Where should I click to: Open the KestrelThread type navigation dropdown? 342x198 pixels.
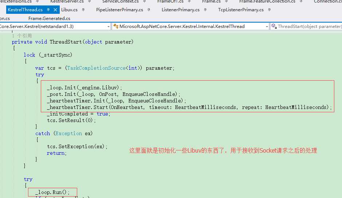191,26
